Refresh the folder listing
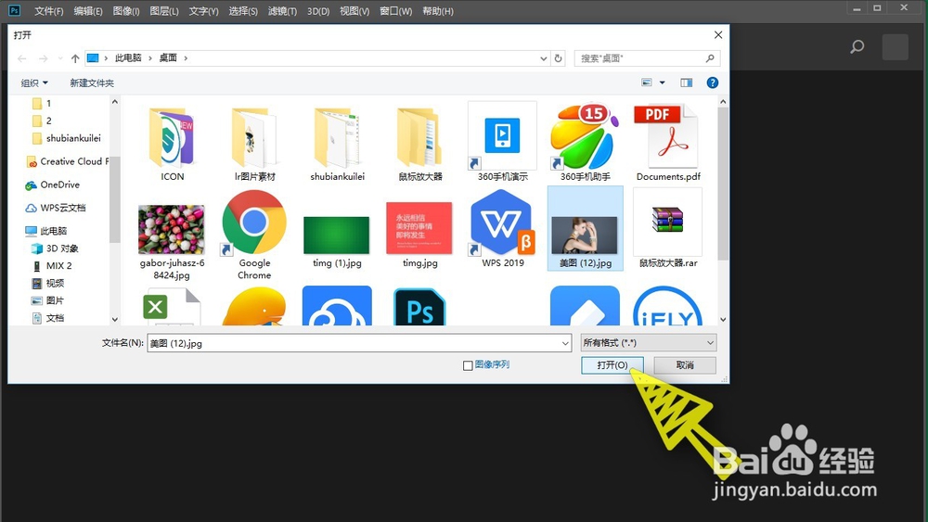928x522 pixels. click(x=558, y=57)
